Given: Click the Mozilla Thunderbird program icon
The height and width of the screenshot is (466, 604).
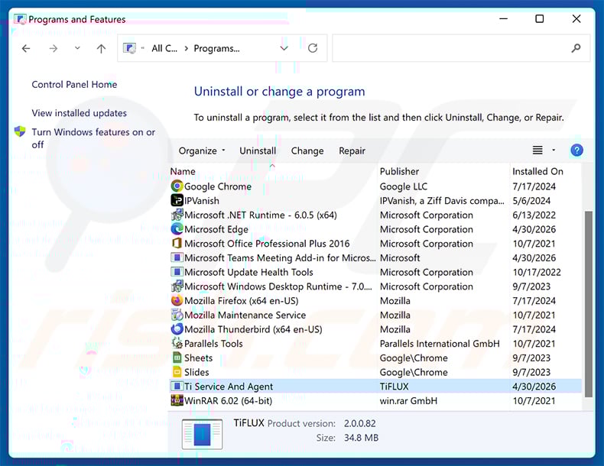Looking at the screenshot, I should [x=177, y=329].
